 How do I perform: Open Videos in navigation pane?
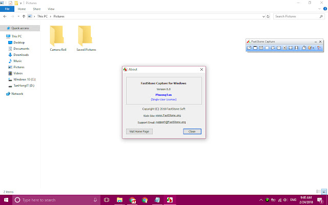[x=18, y=73]
